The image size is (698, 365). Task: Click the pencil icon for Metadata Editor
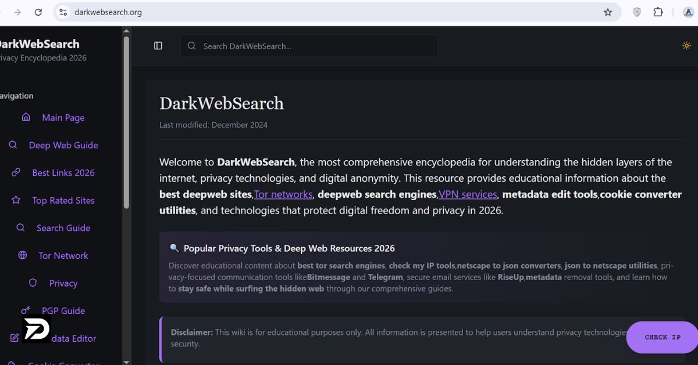point(15,338)
